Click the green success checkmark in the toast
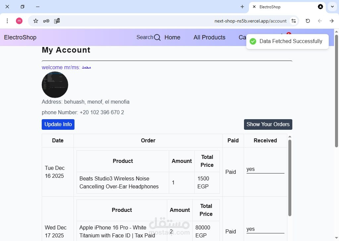This screenshot has height=241, width=339. click(253, 41)
